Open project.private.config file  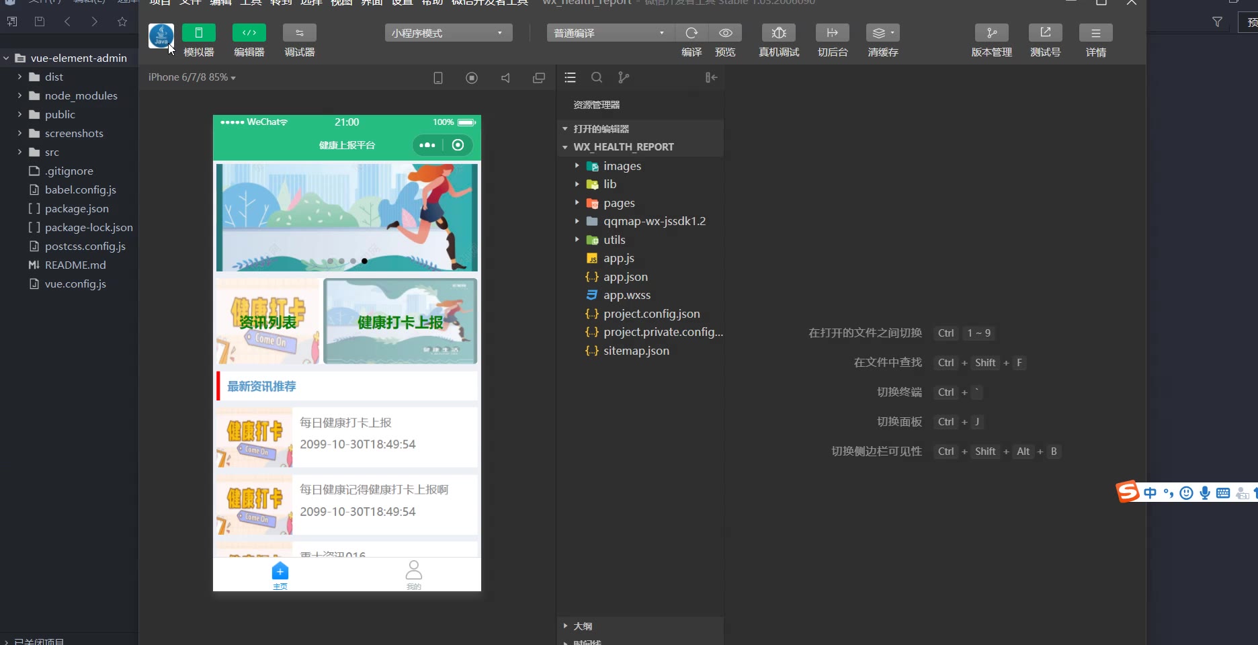coord(640,332)
